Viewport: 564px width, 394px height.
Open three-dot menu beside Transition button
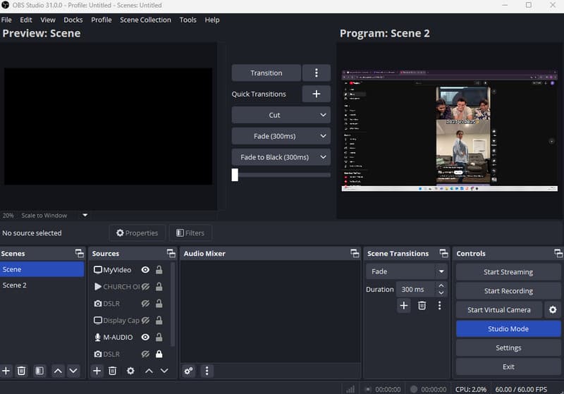(x=317, y=73)
